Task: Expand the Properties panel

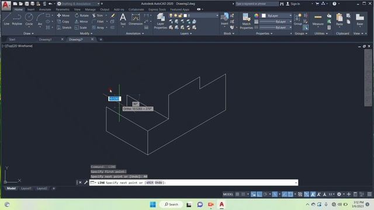Action: 264,34
